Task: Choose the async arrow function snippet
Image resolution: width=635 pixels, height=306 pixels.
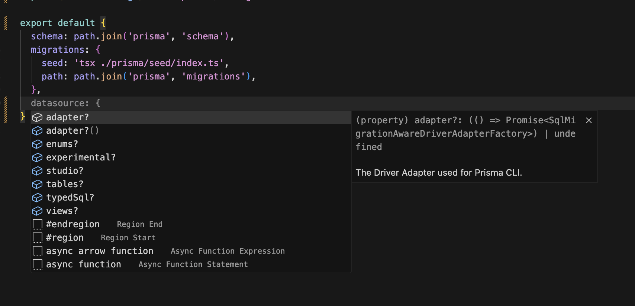Action: pos(99,251)
